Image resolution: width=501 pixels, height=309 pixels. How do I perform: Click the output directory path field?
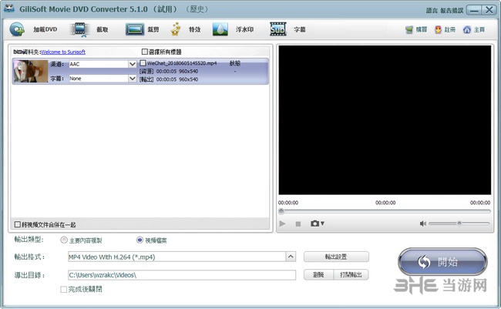coord(182,275)
